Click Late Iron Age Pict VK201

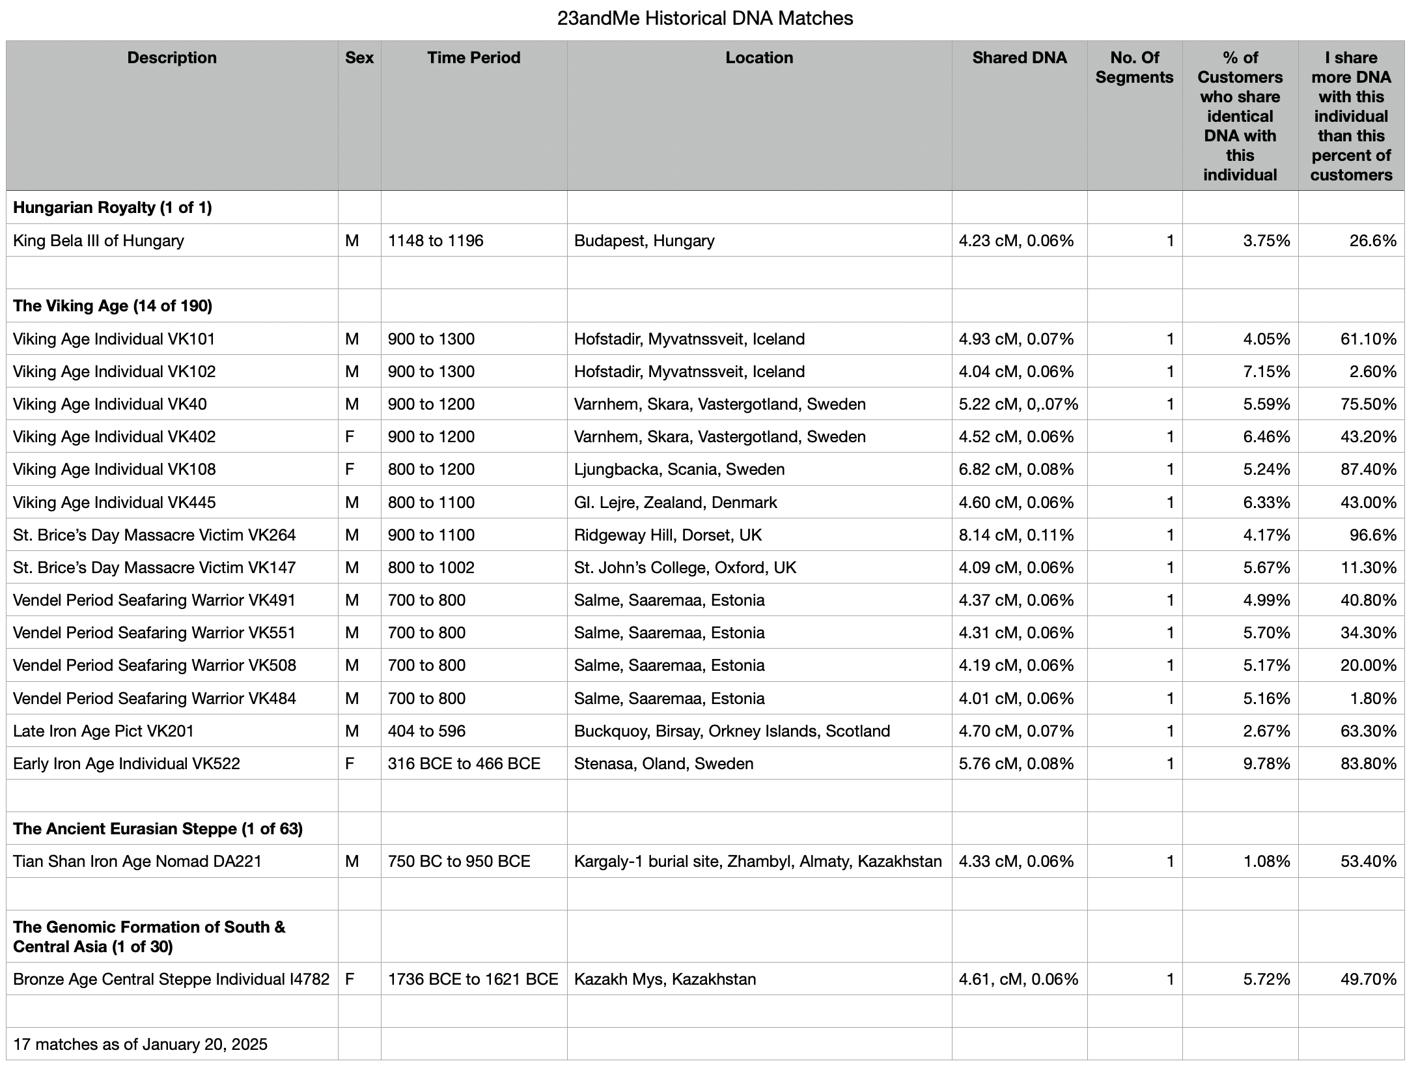pyautogui.click(x=104, y=731)
